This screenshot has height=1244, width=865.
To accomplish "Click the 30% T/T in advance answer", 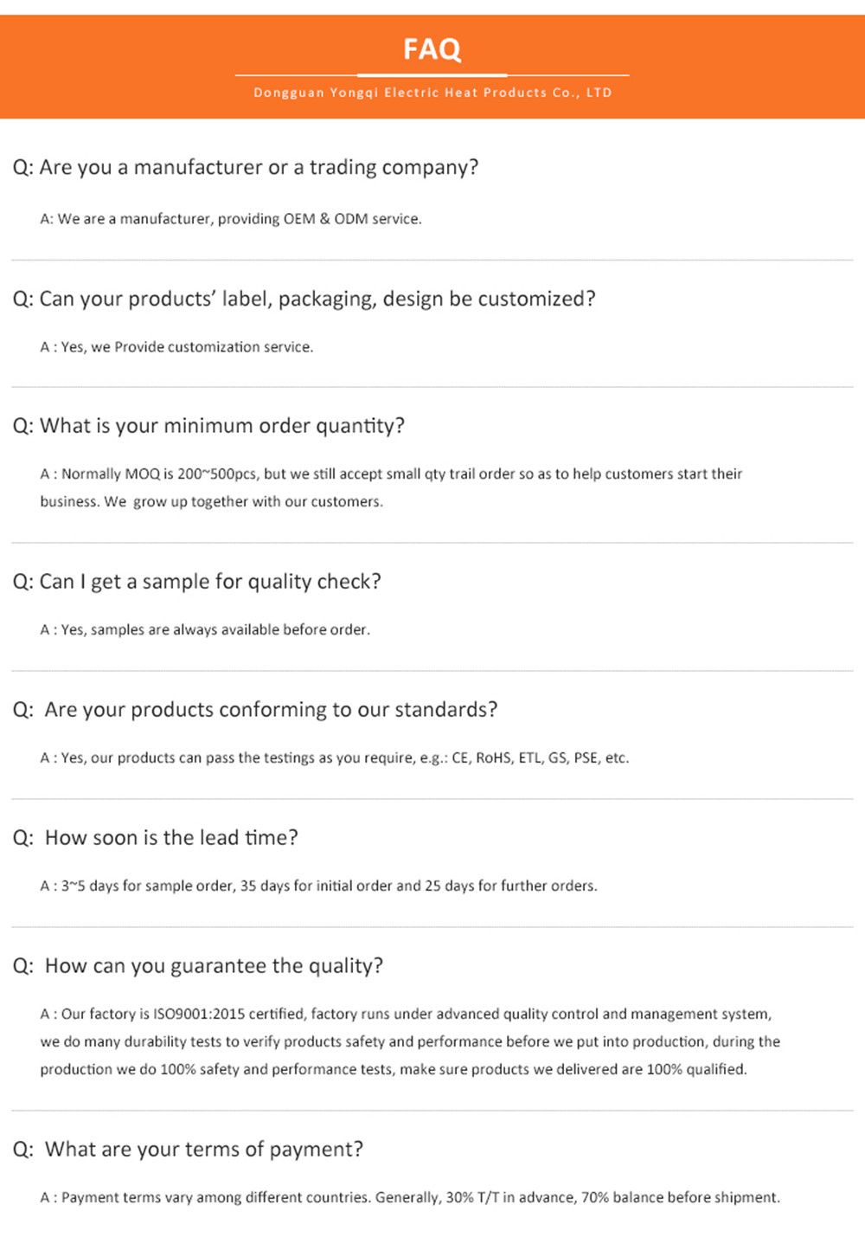I will click(410, 1198).
